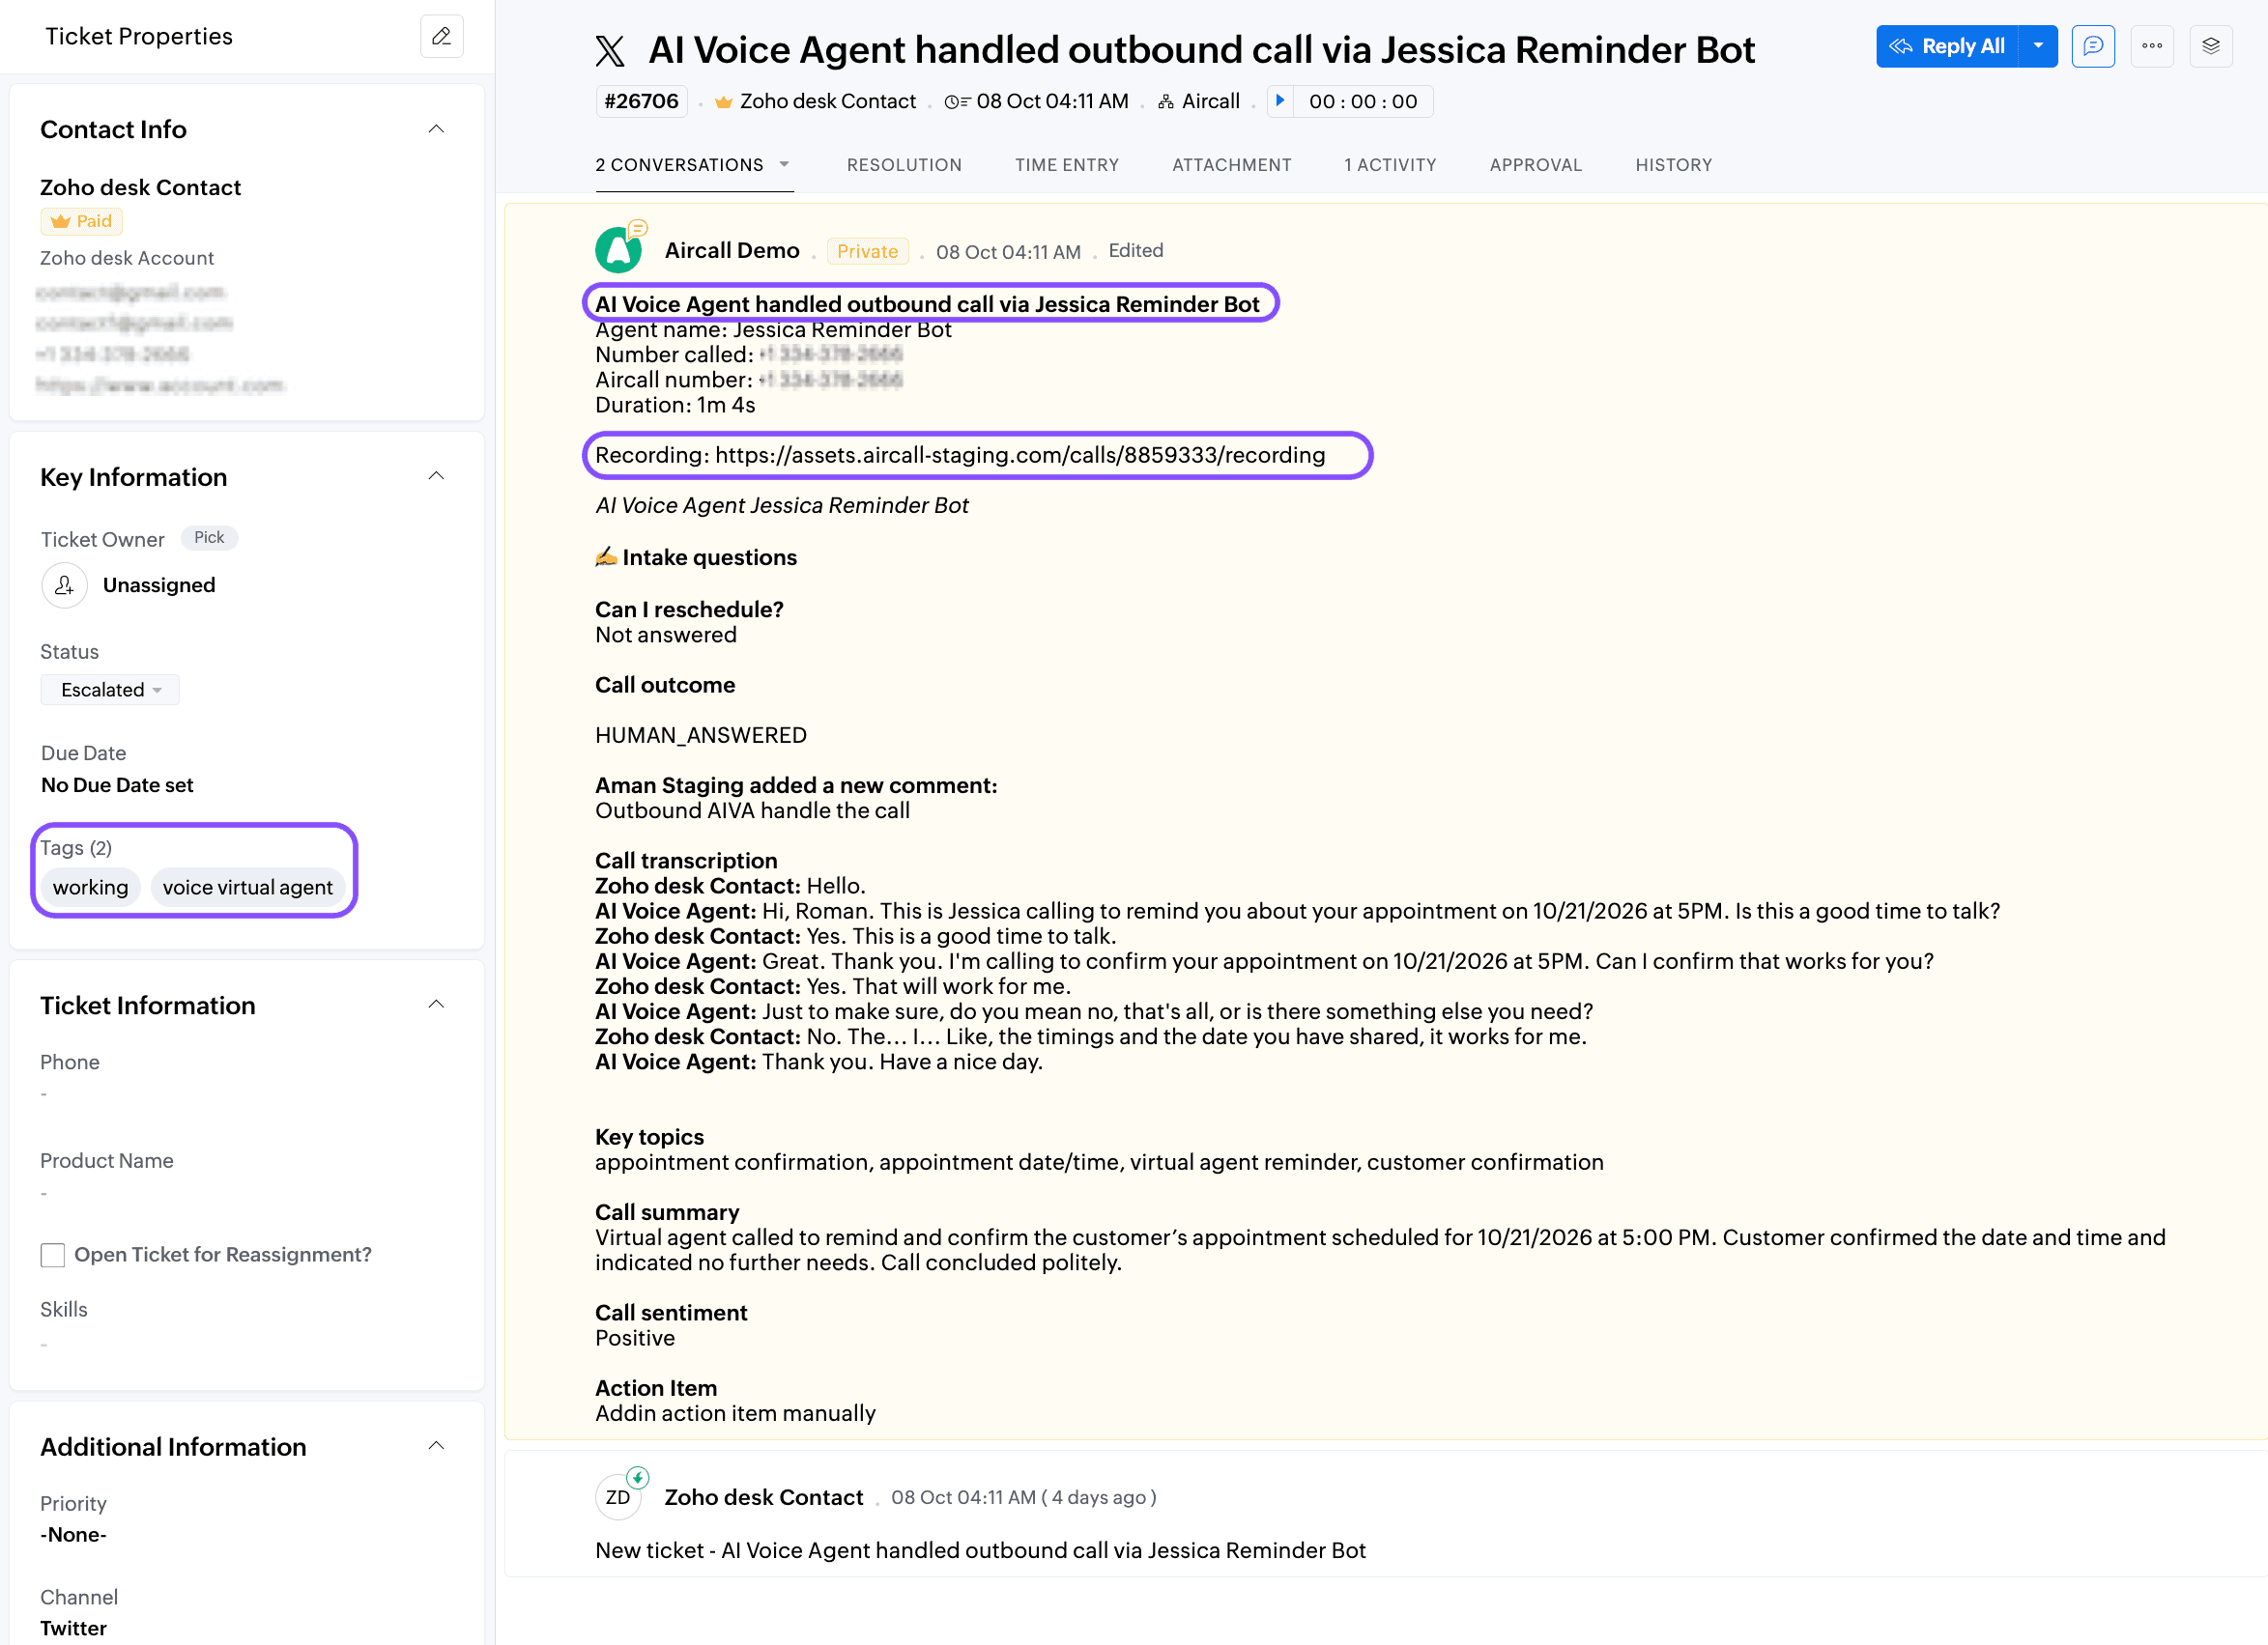
Task: Collapse the Ticket Information section
Action: [x=436, y=1005]
